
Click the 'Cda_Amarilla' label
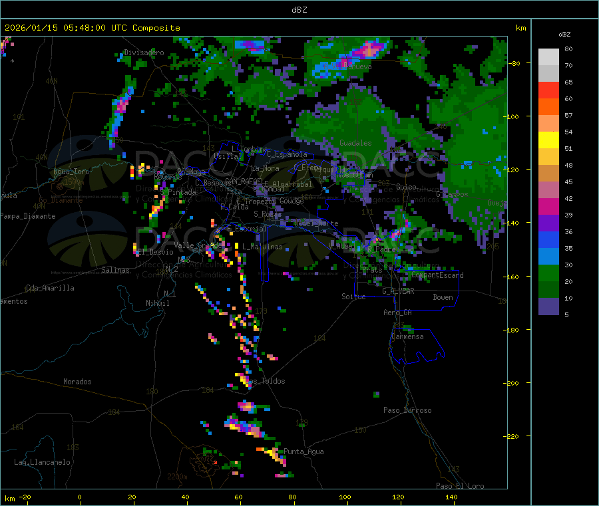(x=50, y=288)
